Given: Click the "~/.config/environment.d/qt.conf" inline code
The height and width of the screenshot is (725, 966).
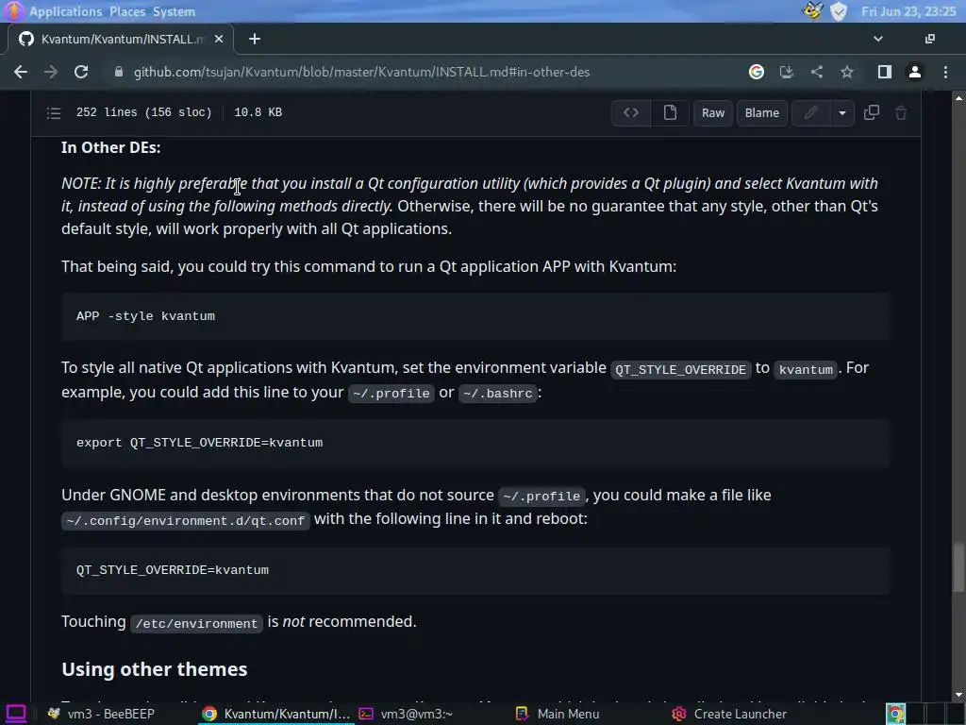Looking at the screenshot, I should point(186,520).
